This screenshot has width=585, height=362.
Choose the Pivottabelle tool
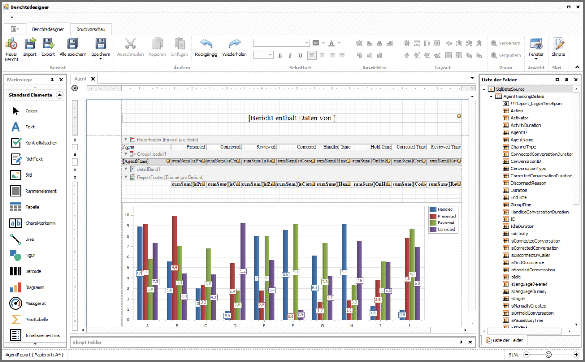tap(16, 320)
